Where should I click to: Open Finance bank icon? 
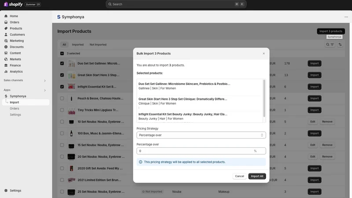[x=6, y=65]
